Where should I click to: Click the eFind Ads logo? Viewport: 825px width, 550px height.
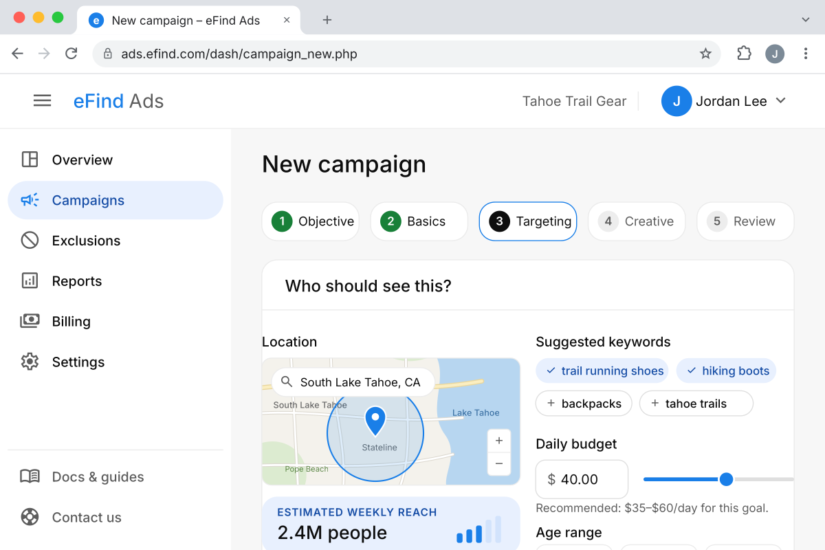[118, 101]
